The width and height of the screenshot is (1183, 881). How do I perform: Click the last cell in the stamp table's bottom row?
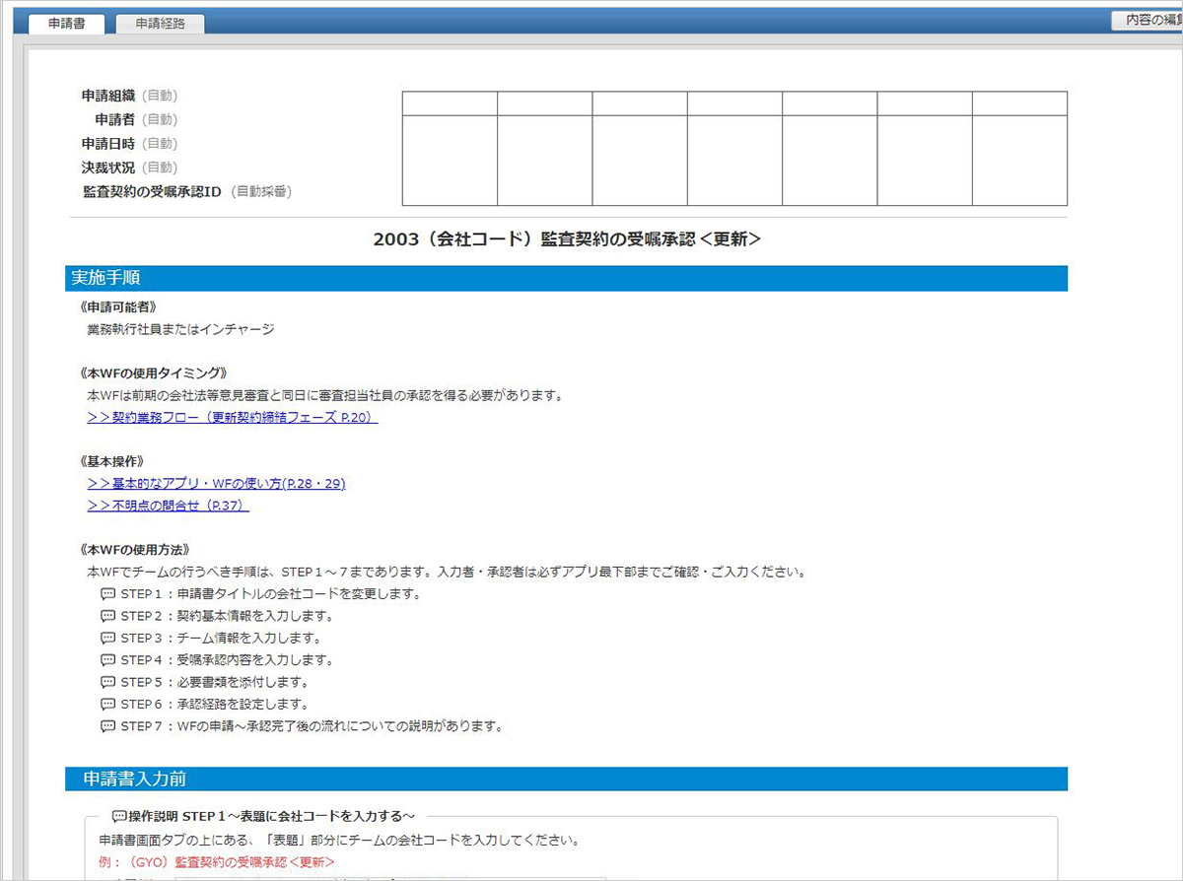click(x=1019, y=161)
